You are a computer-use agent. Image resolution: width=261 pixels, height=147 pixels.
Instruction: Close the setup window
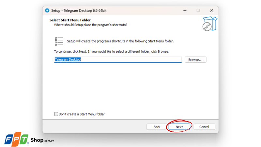(x=211, y=10)
